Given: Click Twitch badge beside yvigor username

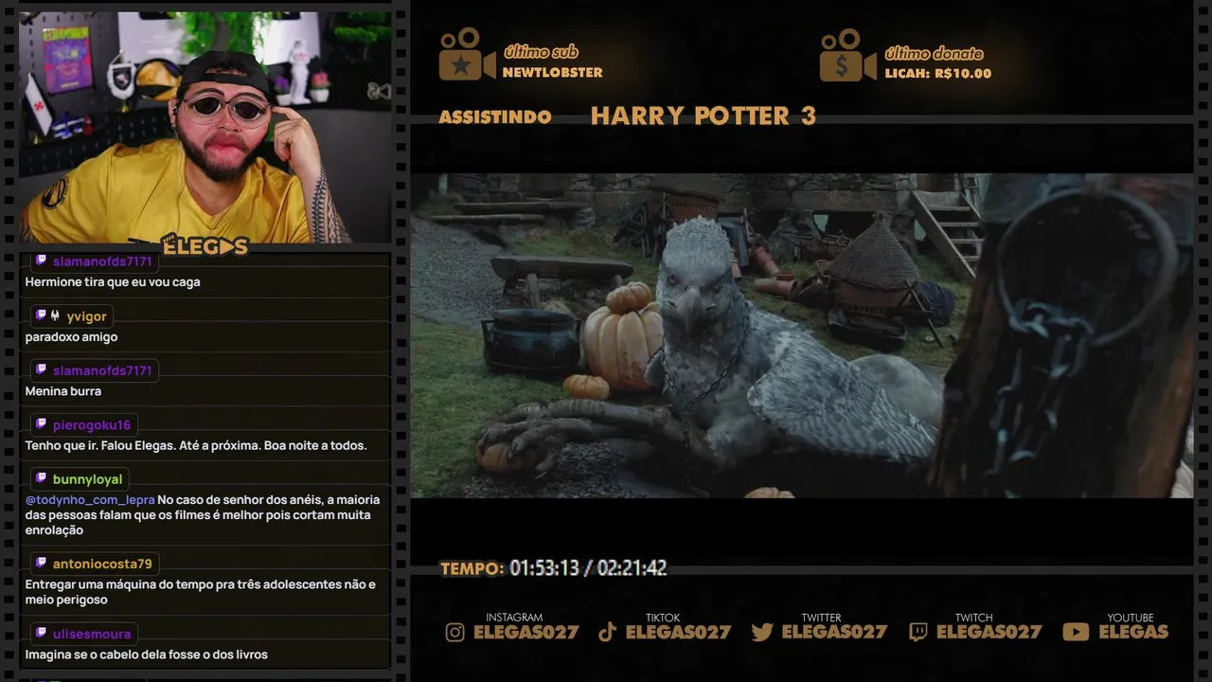Looking at the screenshot, I should 41,315.
